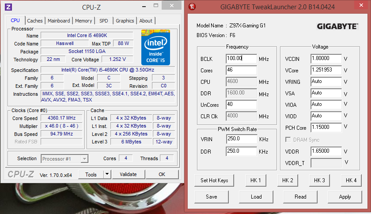Click the VRIN PWM switch rate field
The height and width of the screenshot is (214, 371).
pyautogui.click(x=242, y=139)
